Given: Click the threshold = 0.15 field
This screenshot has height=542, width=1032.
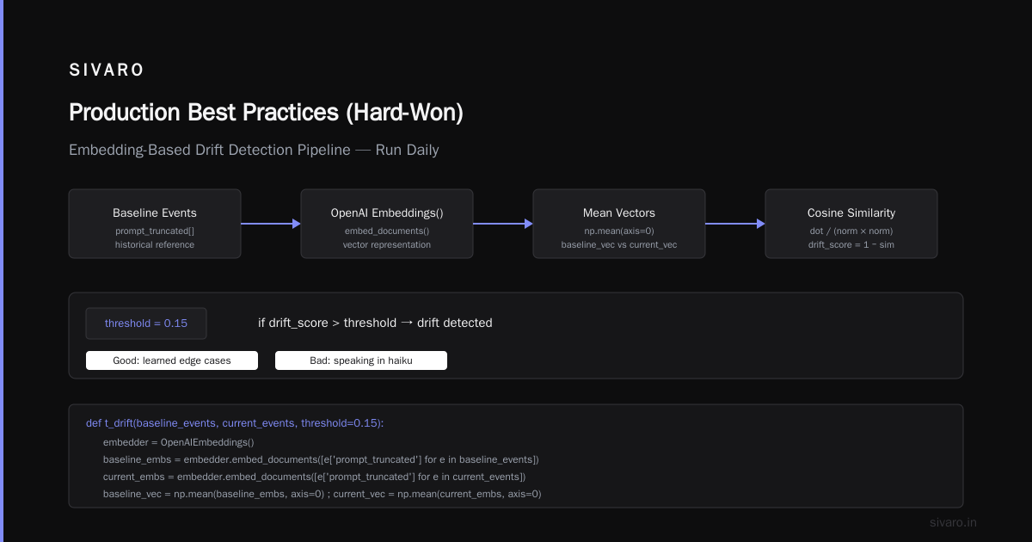Looking at the screenshot, I should 146,323.
